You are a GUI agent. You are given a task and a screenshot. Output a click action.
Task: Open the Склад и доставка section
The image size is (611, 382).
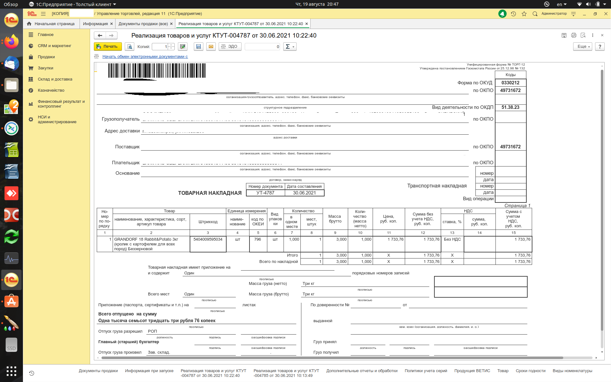(55, 79)
